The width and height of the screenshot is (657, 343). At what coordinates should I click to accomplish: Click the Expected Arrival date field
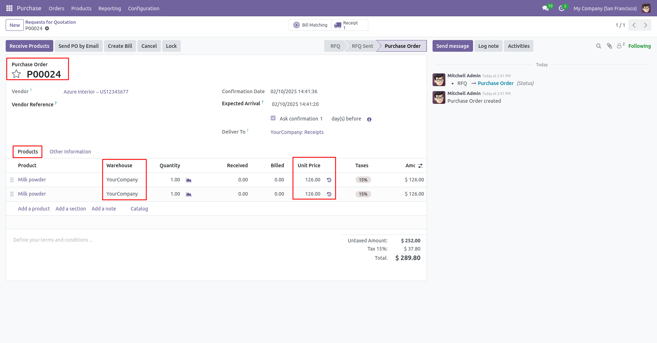295,104
